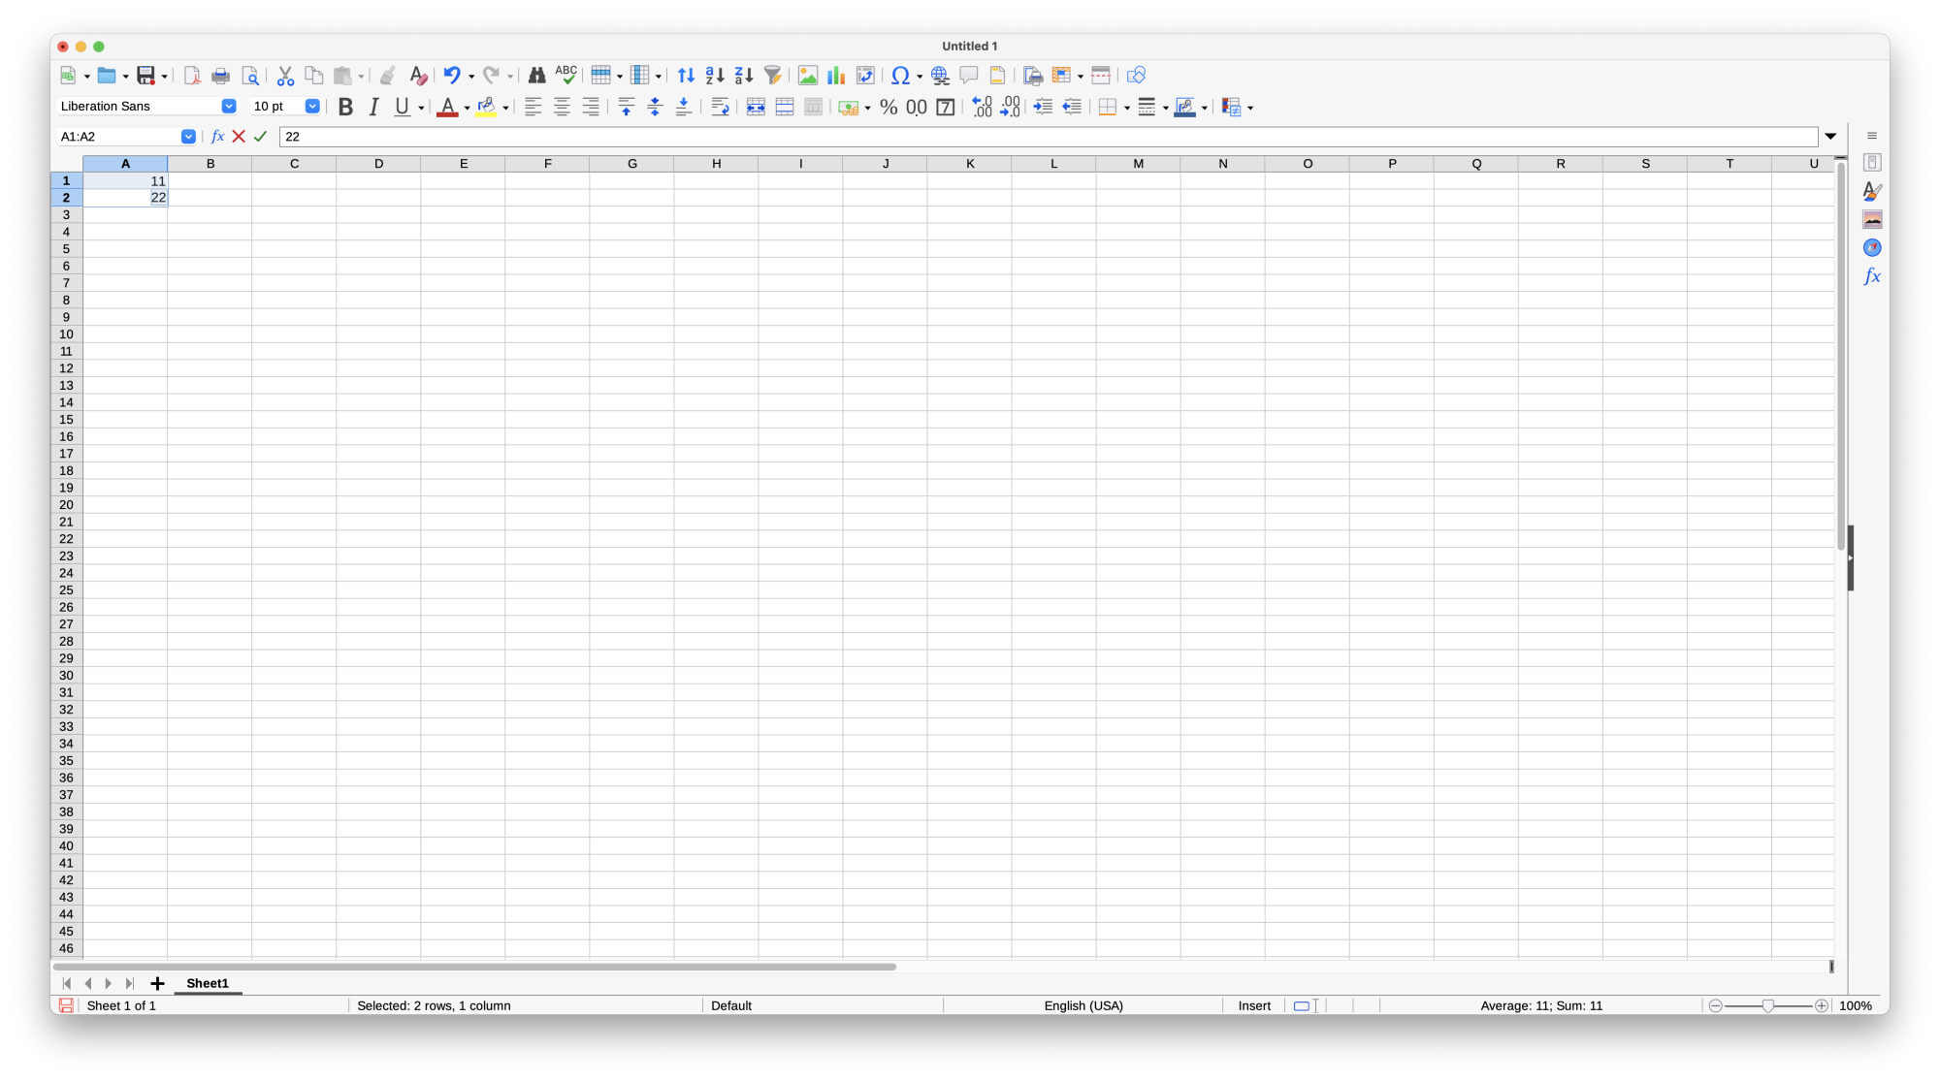Click Format as Percent icon

pos(889,108)
